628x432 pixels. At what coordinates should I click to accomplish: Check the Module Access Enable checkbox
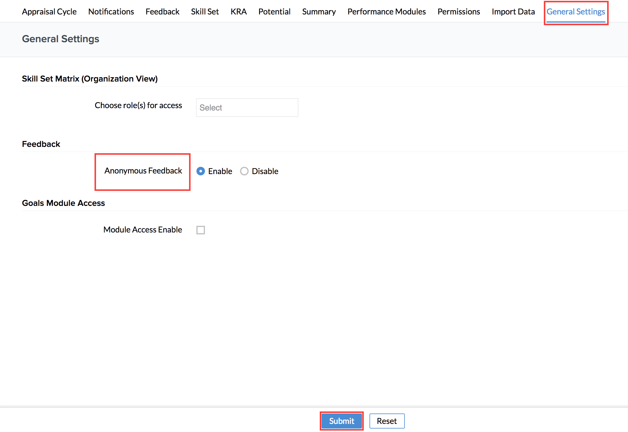pos(201,230)
